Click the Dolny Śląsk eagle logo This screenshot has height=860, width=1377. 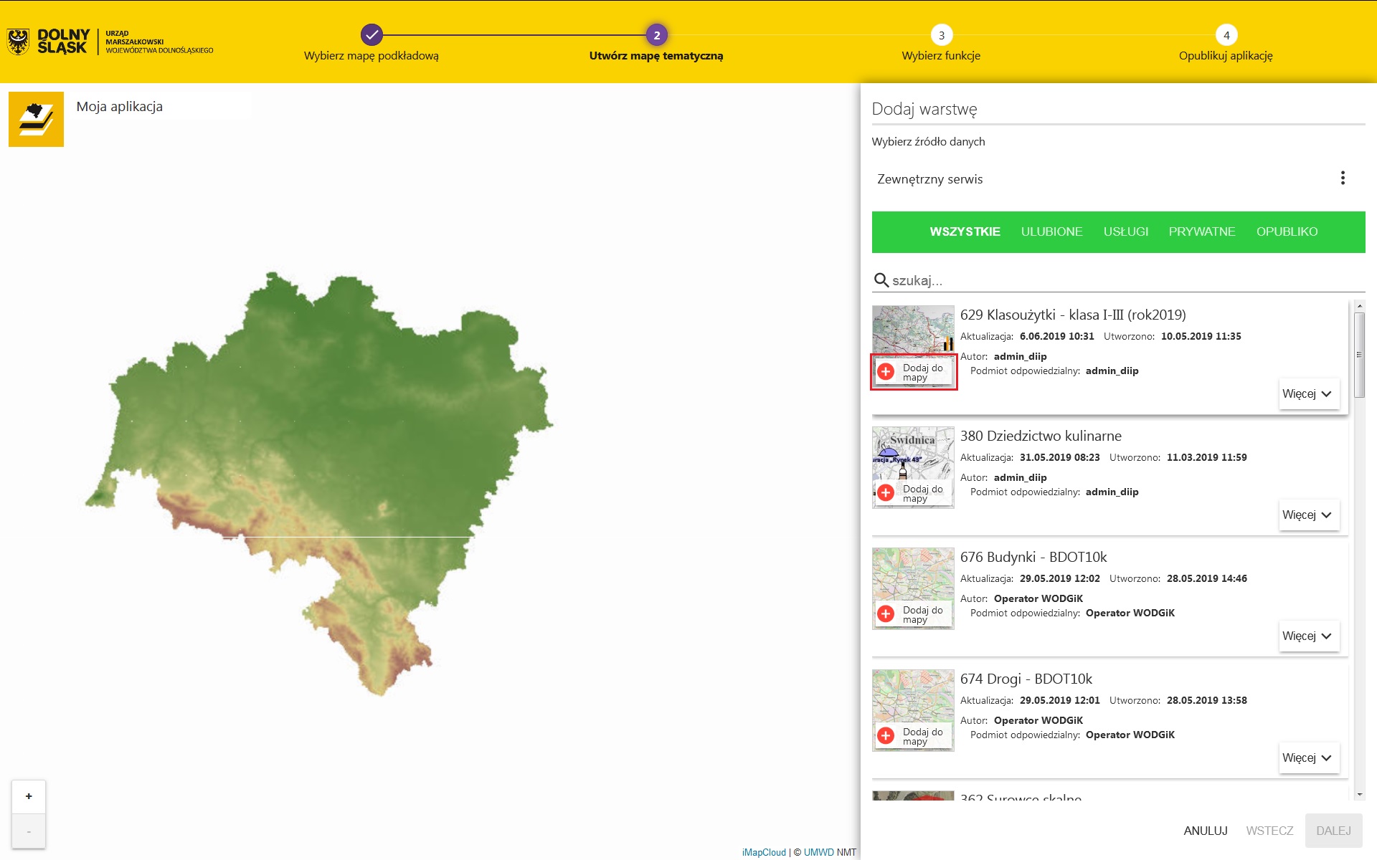(x=18, y=42)
